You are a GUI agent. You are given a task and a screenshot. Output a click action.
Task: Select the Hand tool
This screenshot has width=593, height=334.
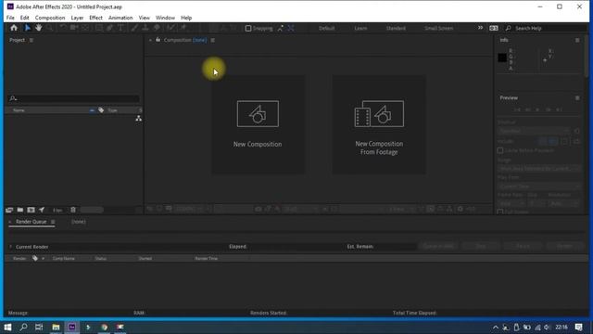click(x=38, y=28)
